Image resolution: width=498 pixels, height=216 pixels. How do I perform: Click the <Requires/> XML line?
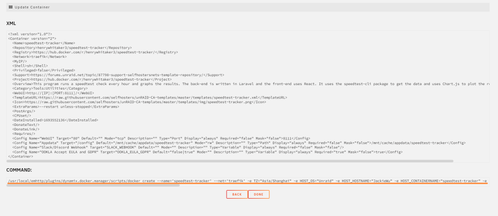coord(24,134)
